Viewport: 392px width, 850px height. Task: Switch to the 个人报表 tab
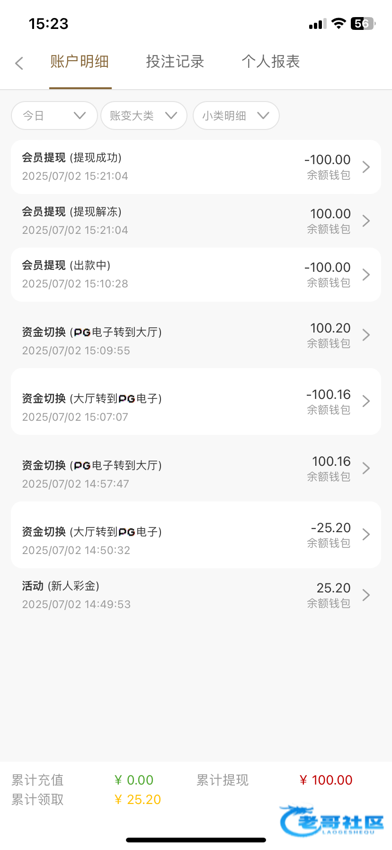[270, 62]
